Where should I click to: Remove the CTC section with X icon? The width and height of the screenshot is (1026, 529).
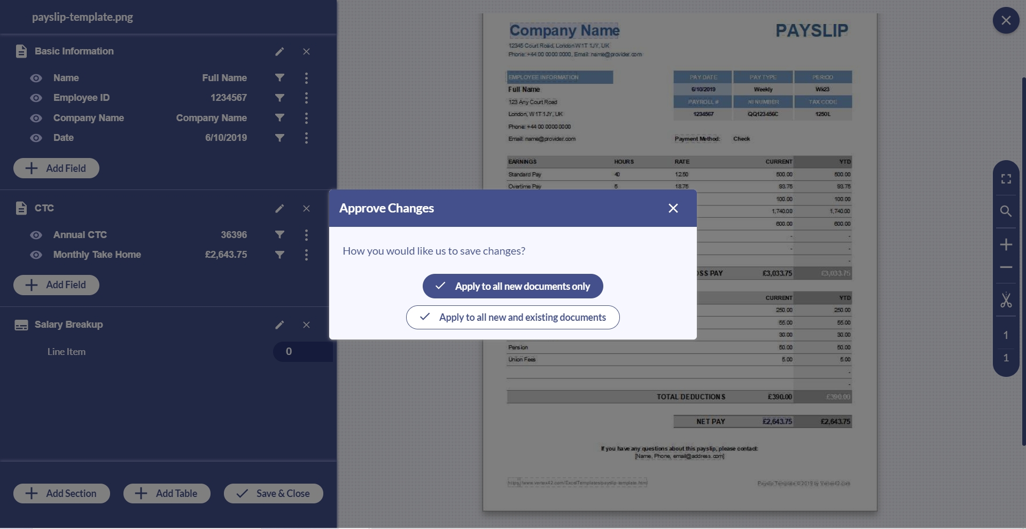pos(306,208)
